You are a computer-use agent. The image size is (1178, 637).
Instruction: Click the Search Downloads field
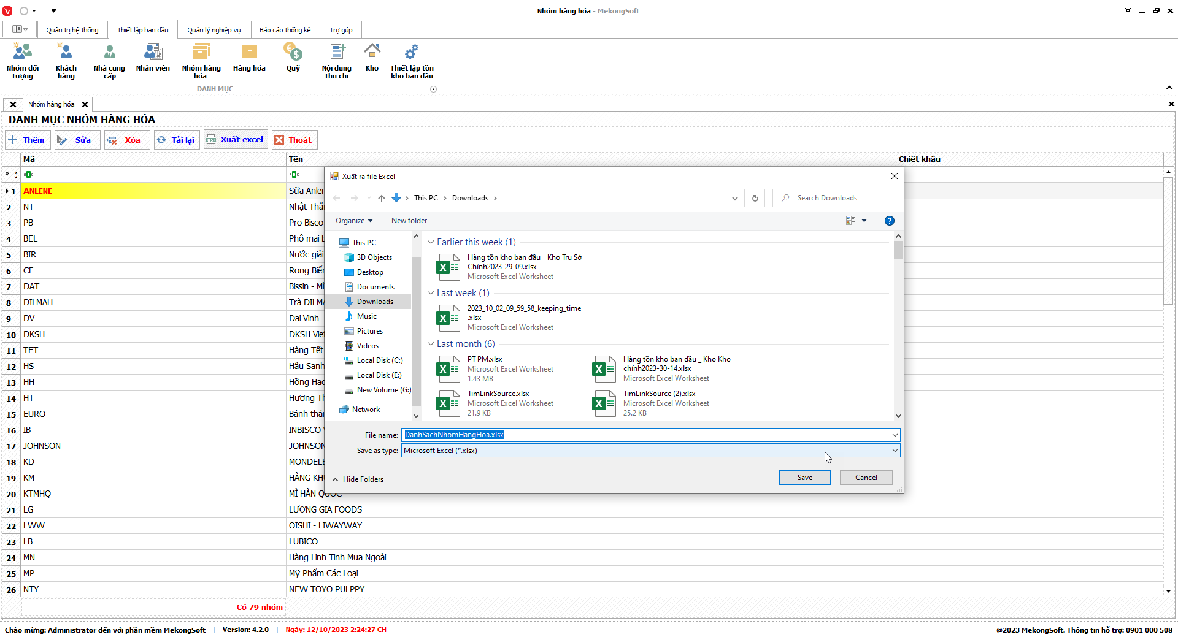[834, 198]
